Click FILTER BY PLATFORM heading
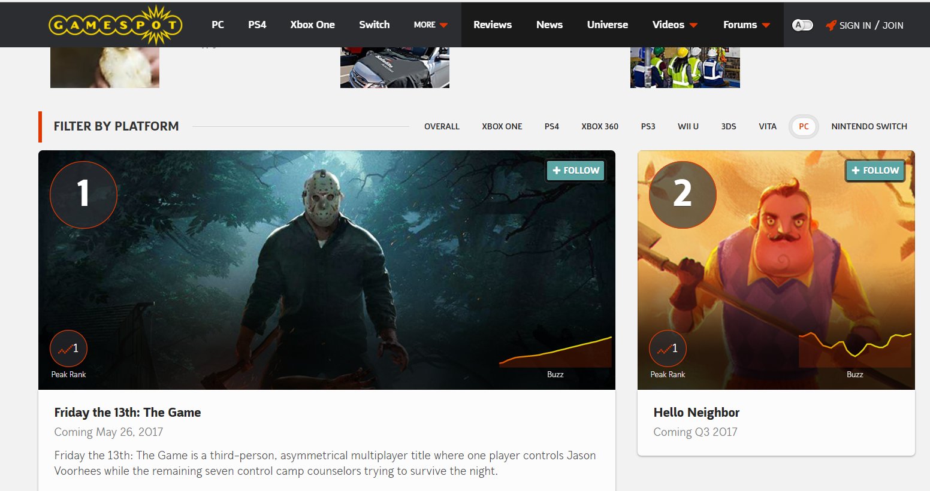 pos(116,126)
